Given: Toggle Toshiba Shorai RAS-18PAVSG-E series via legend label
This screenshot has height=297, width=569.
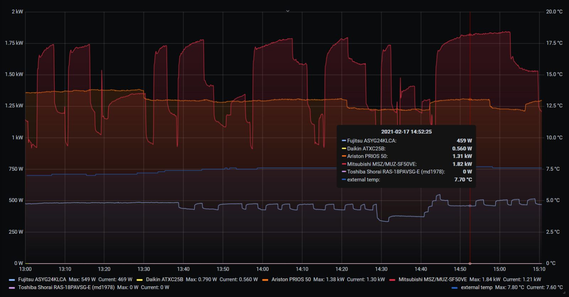Looking at the screenshot, I should (67, 287).
